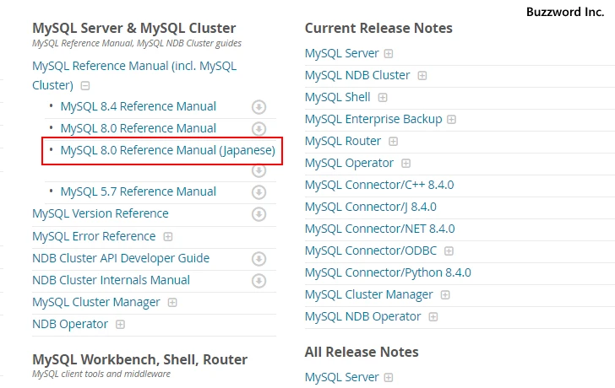Open MySQL Version Reference link

(x=101, y=213)
